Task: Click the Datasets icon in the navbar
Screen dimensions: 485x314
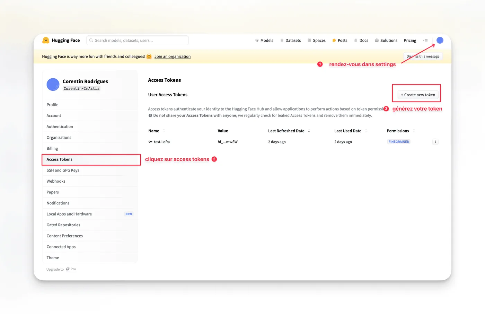Action: click(282, 41)
